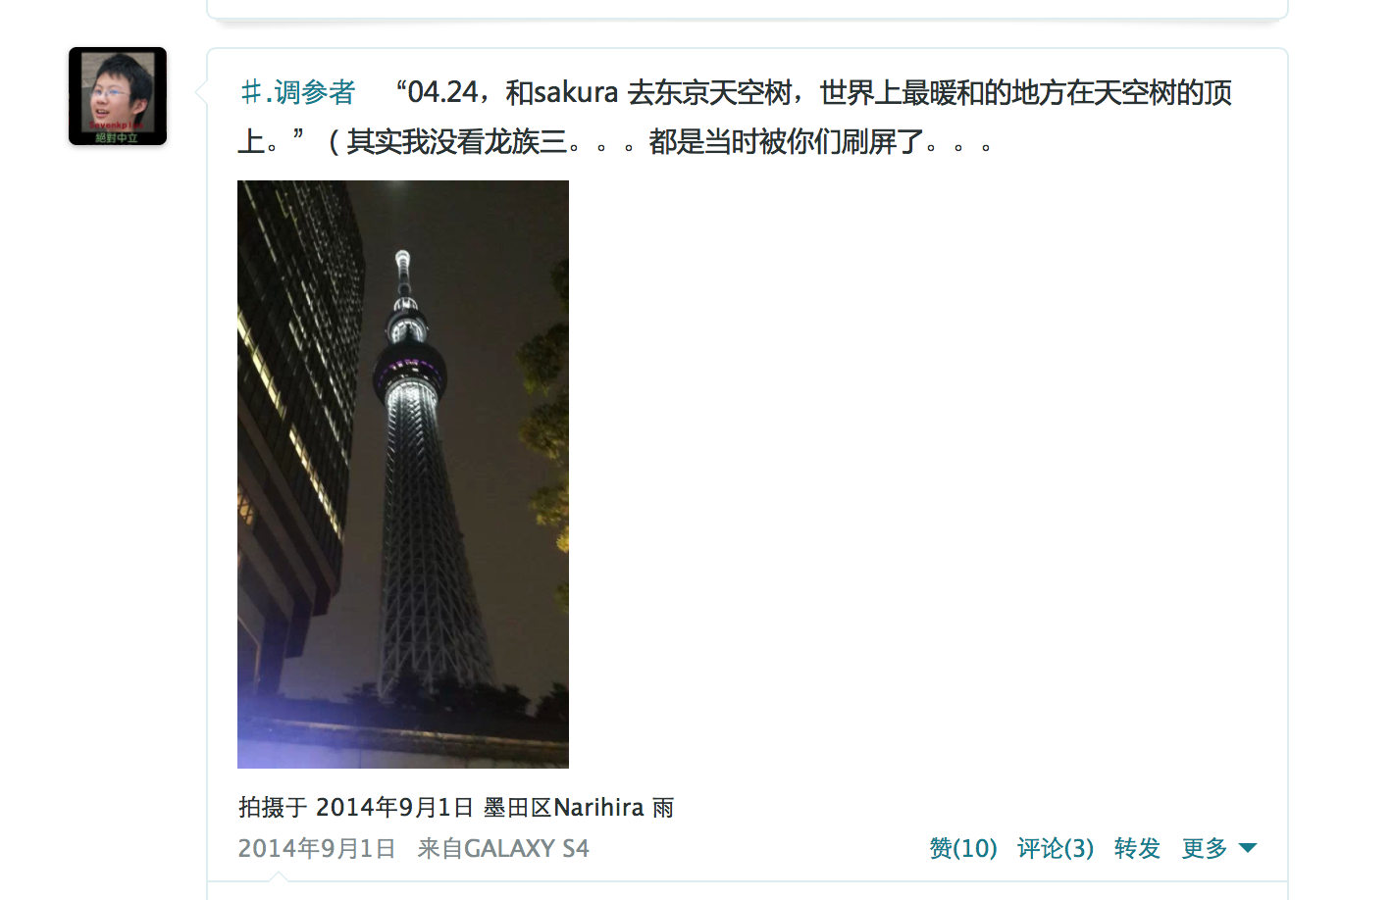Enlarge the Tokyo Skytree night photo

pos(403,475)
